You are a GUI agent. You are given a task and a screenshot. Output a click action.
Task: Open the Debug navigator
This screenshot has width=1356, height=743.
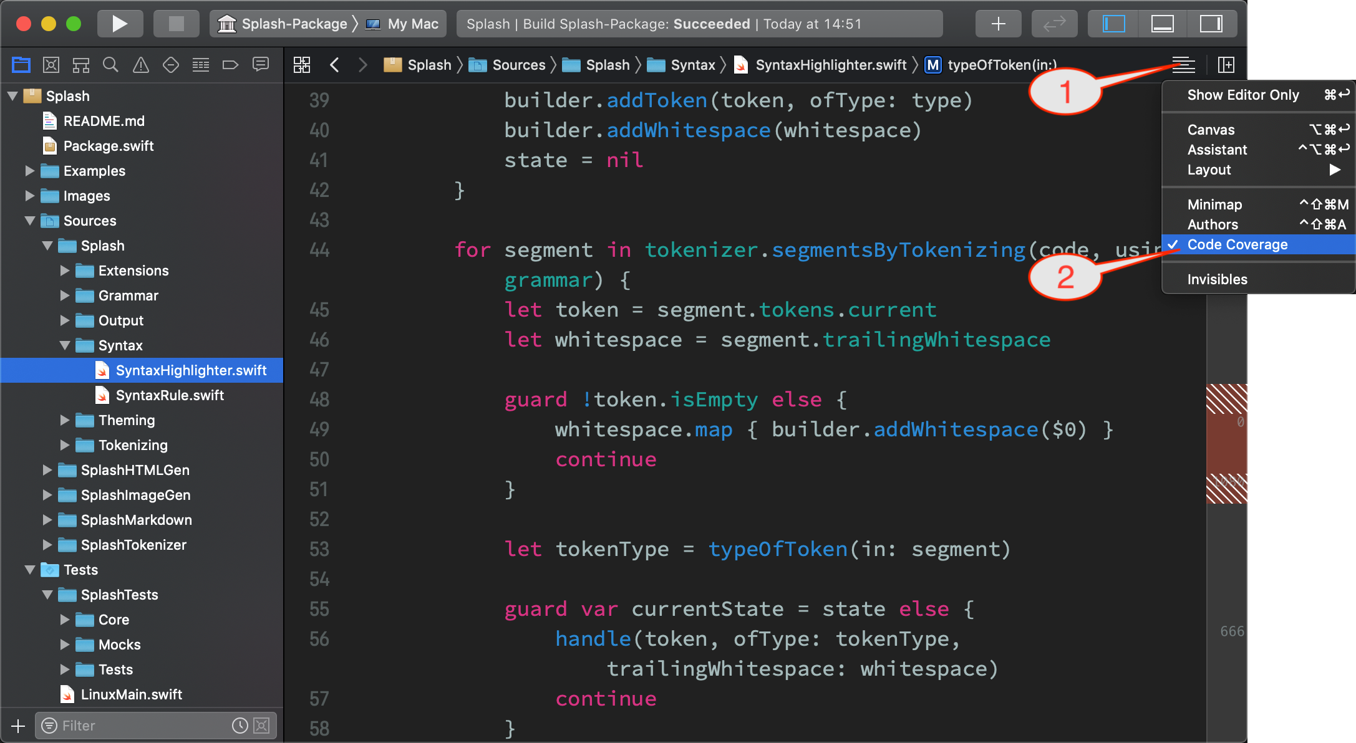201,65
